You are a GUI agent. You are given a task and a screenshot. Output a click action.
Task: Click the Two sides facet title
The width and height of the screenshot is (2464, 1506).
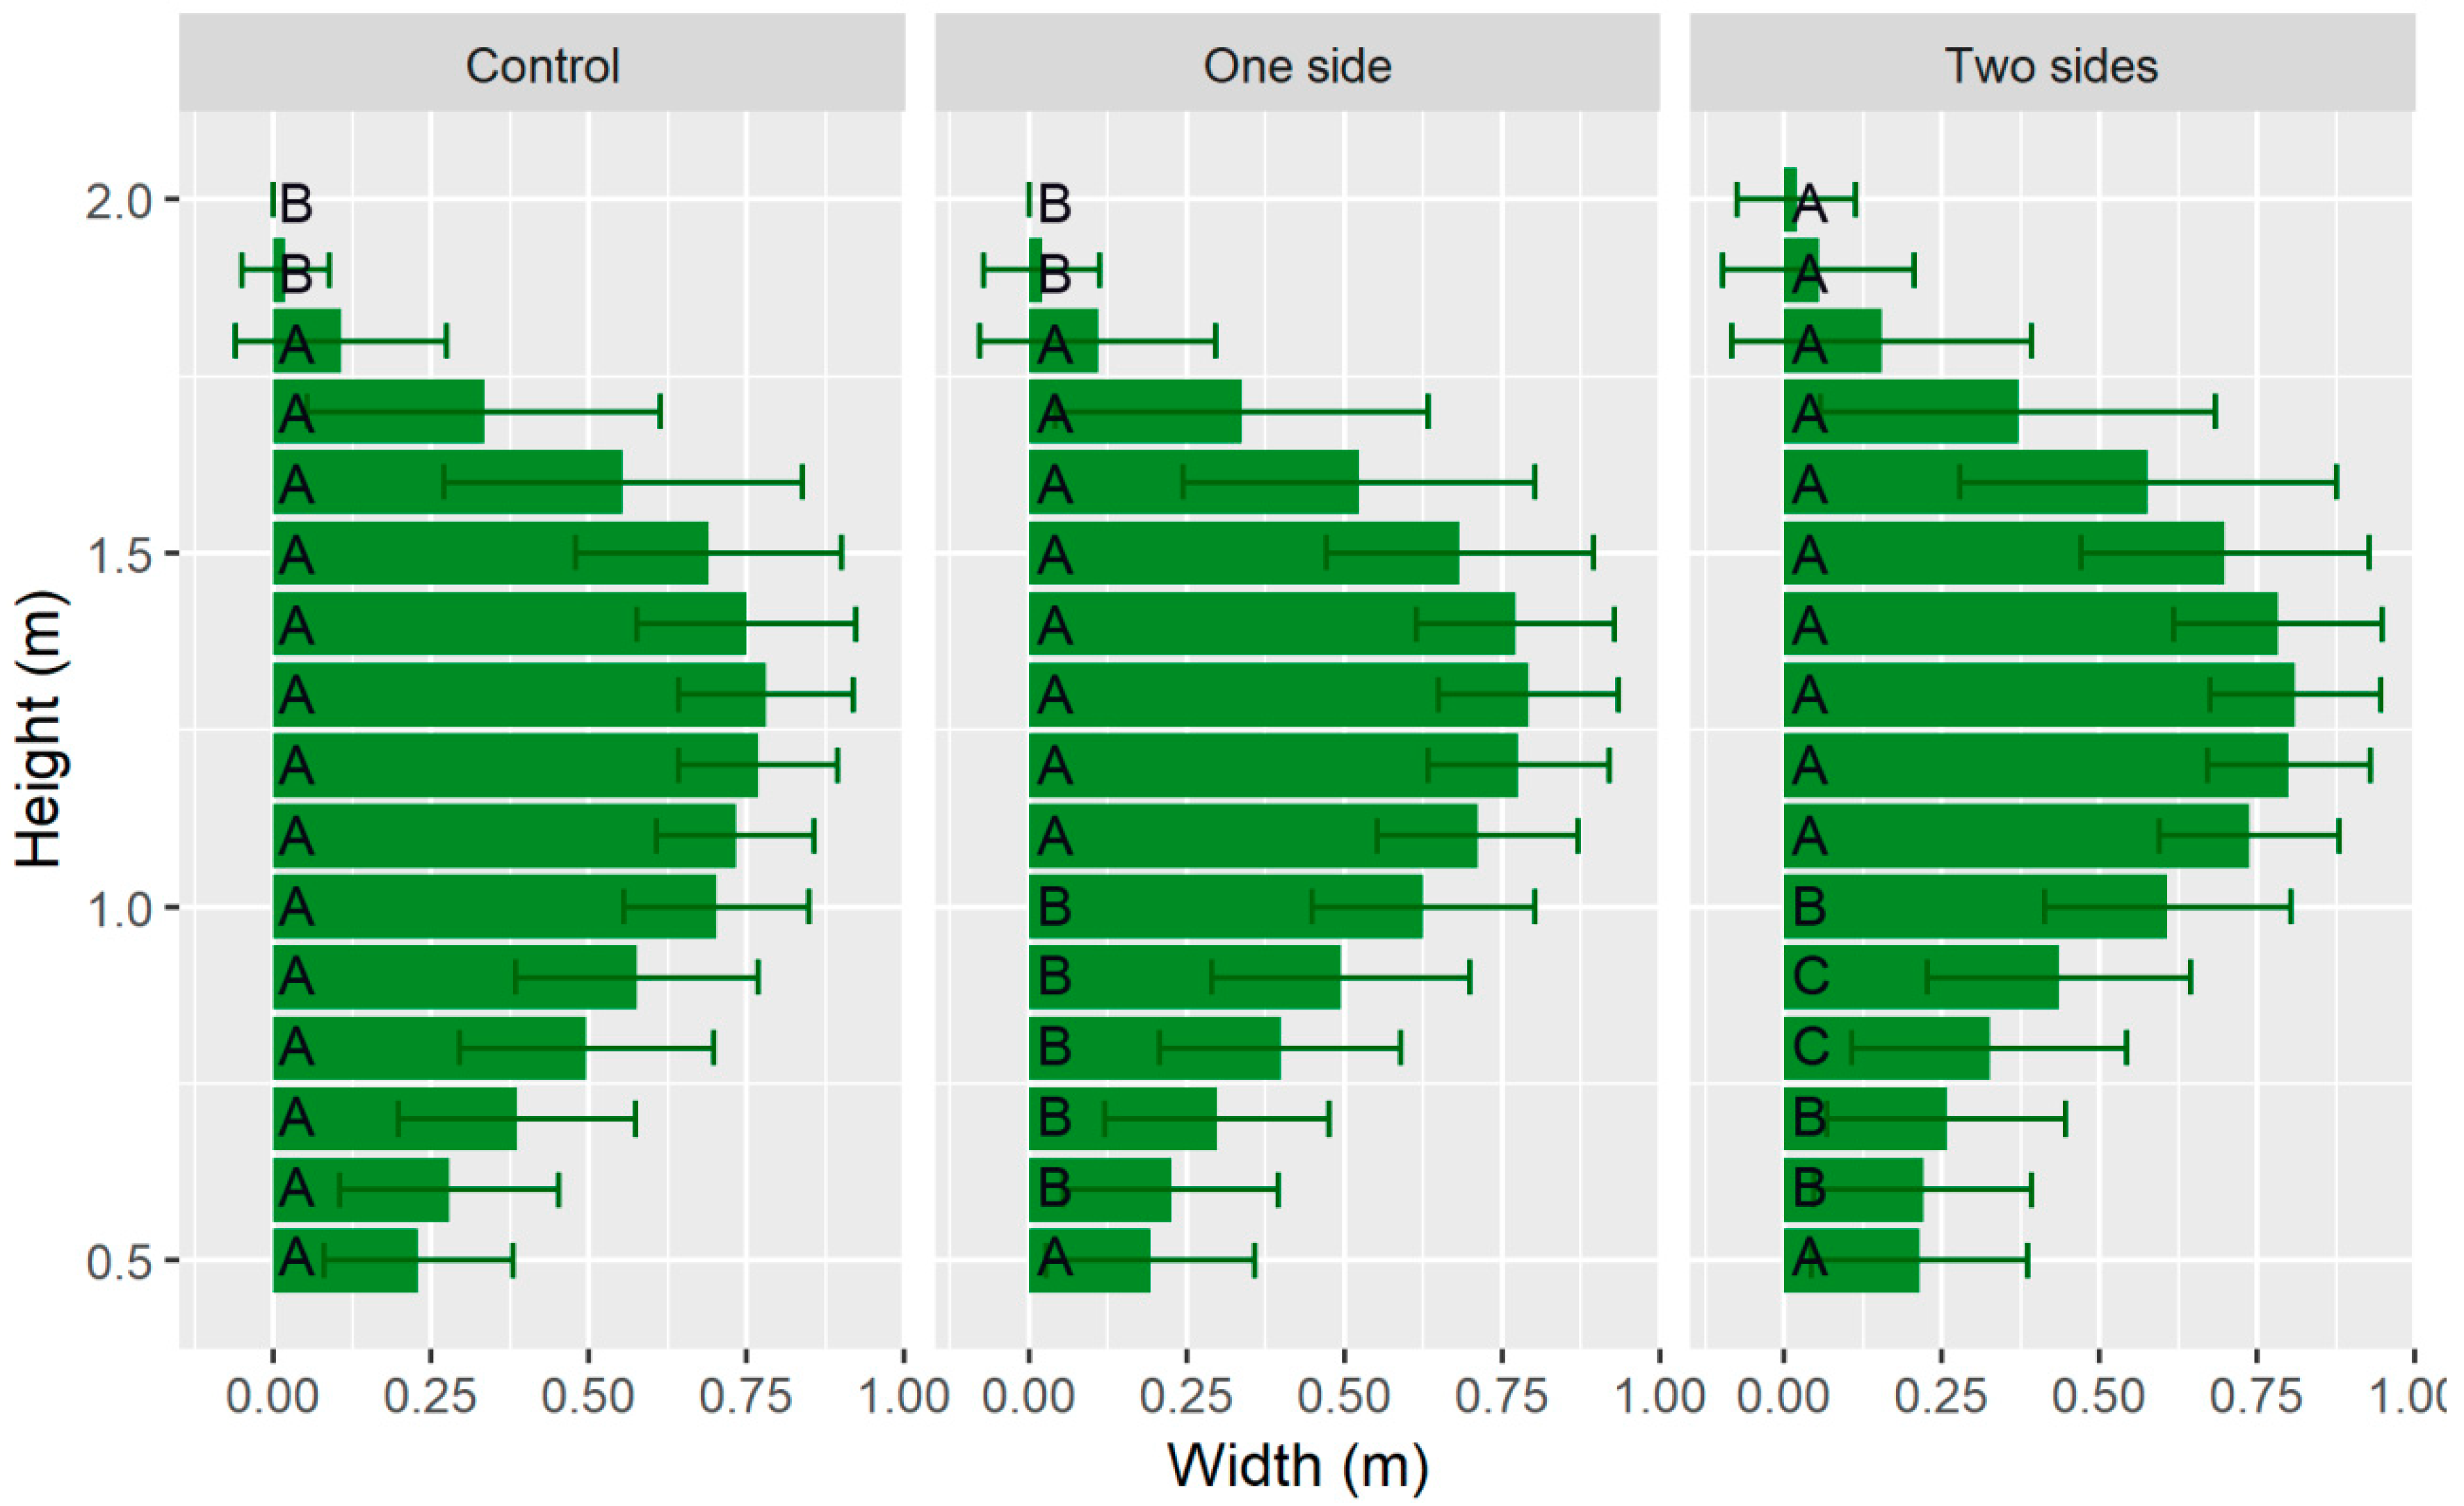coord(2051,66)
